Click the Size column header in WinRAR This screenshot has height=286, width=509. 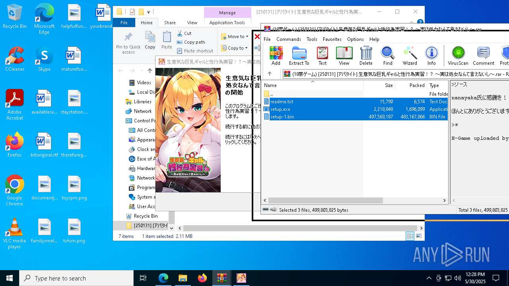click(x=379, y=85)
